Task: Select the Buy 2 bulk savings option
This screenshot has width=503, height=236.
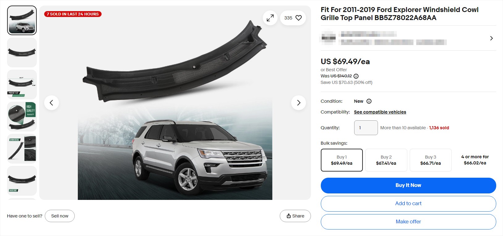Action: coord(386,160)
